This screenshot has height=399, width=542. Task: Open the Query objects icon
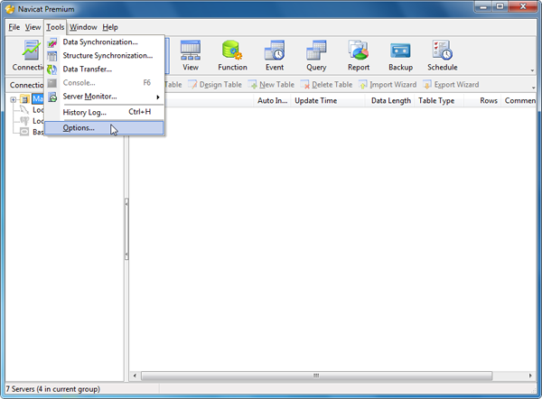pos(316,50)
